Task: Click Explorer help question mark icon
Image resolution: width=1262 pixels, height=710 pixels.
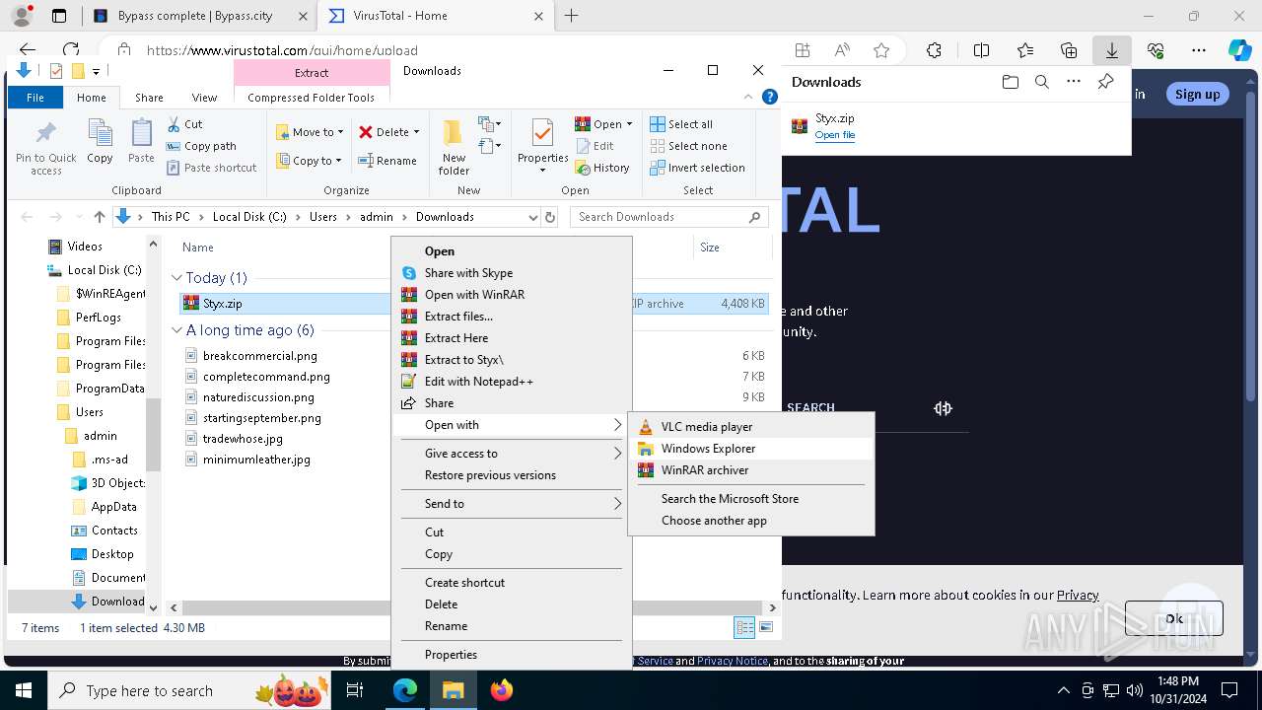Action: 770,97
